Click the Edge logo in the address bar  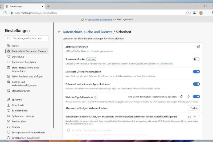click(12, 13)
